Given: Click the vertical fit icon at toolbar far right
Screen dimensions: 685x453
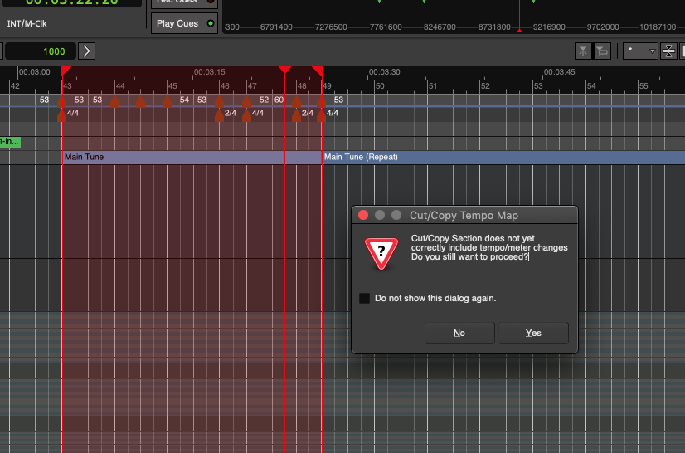Looking at the screenshot, I should click(x=669, y=51).
